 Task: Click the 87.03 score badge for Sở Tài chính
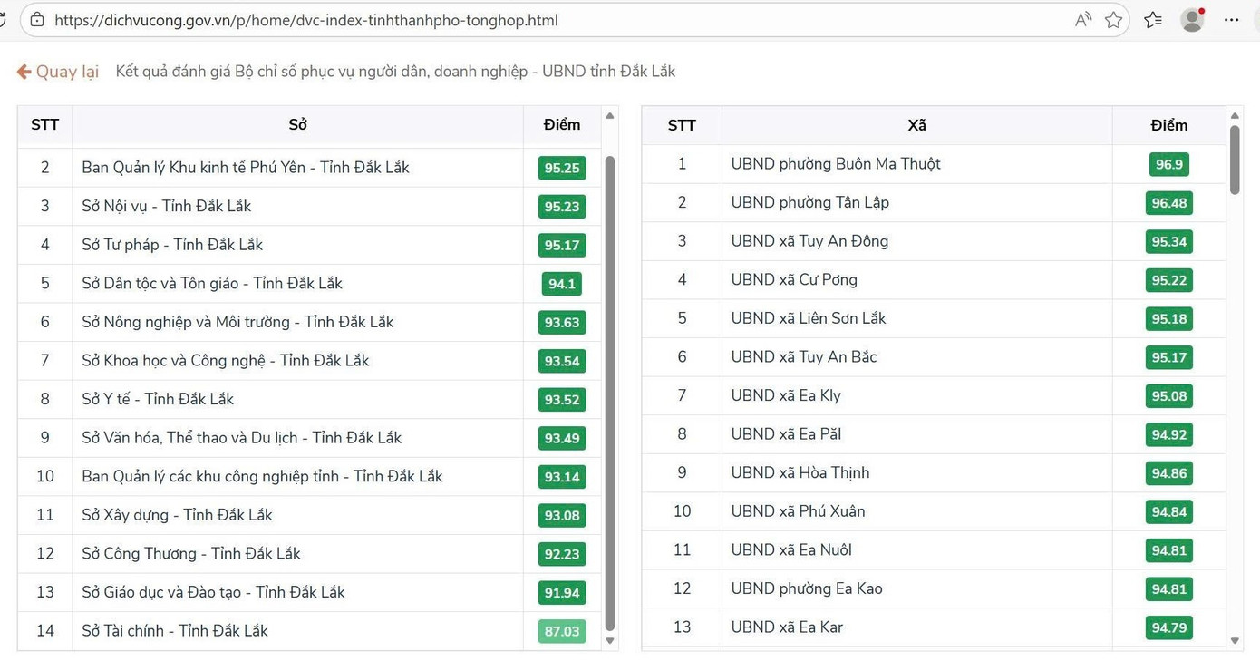pyautogui.click(x=562, y=631)
